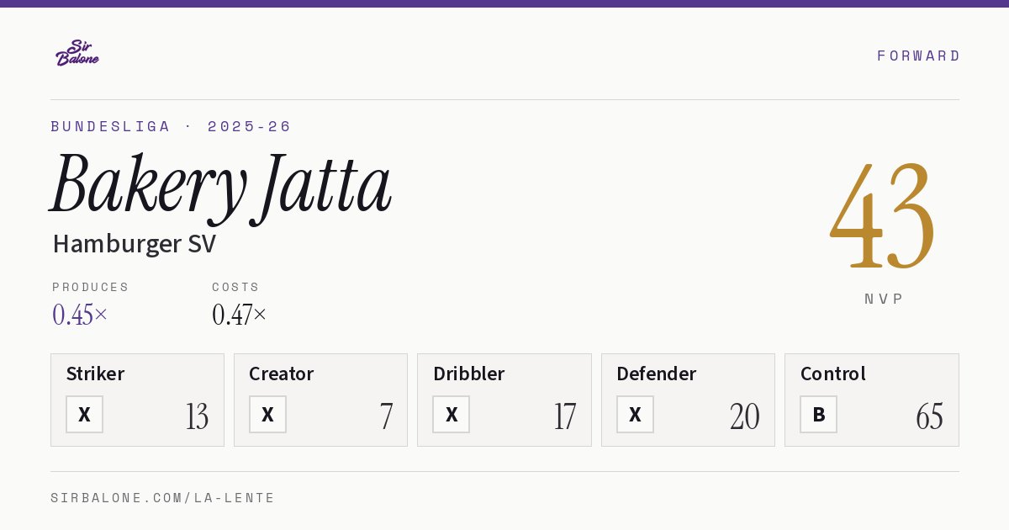
Task: Click the Striker X grade badge
Action: point(84,414)
